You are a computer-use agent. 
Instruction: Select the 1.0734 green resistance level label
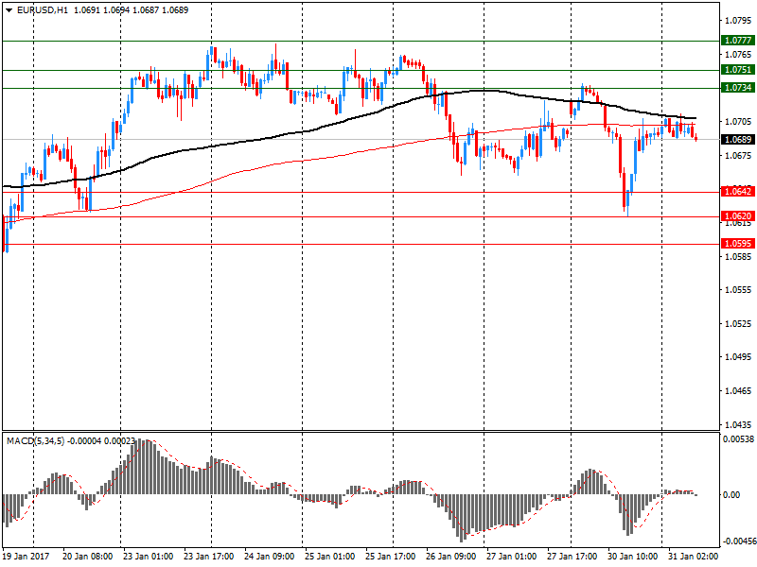(x=738, y=87)
